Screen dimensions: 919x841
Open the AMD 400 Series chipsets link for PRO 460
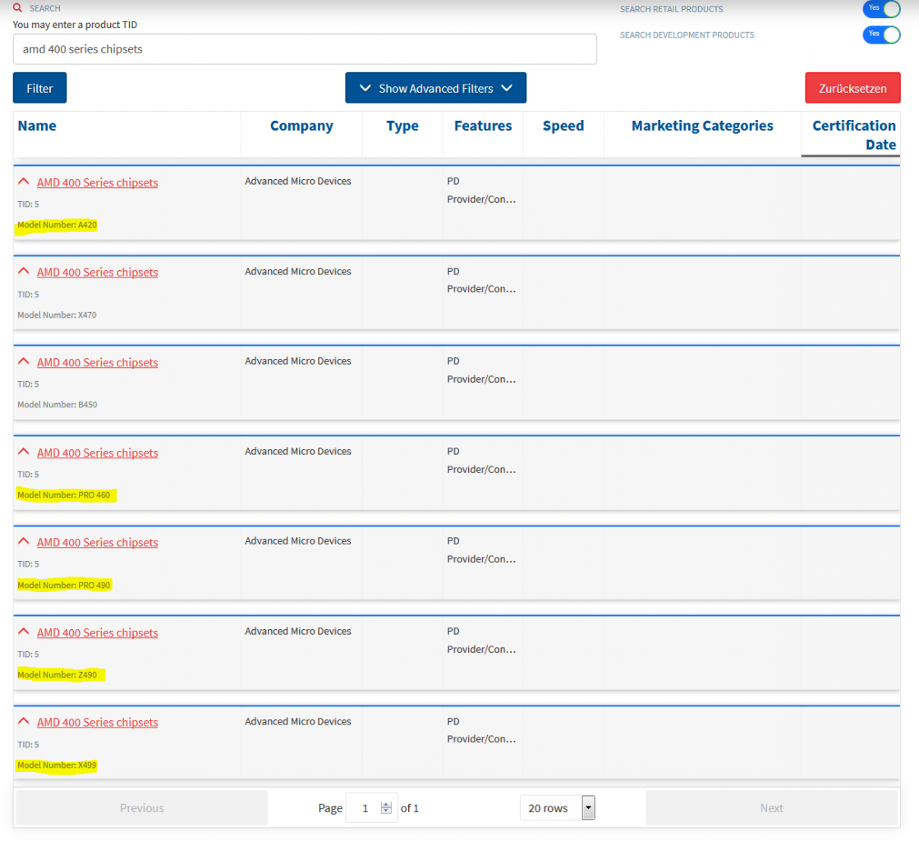(97, 453)
